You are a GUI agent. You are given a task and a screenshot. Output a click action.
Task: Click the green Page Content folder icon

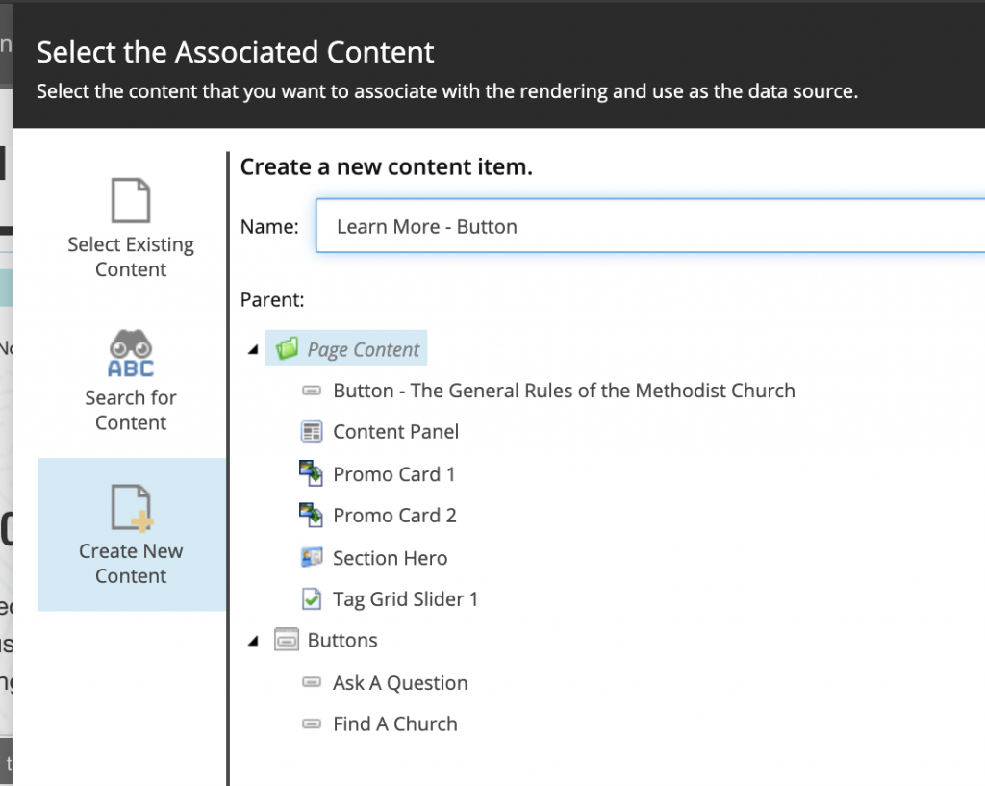(287, 348)
